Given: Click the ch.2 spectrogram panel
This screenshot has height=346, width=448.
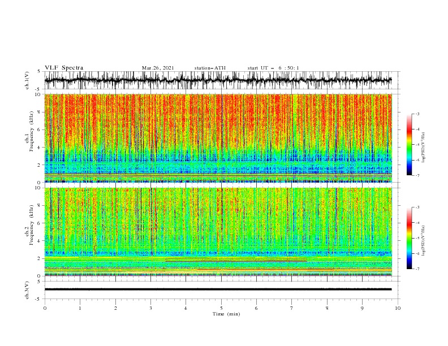Looking at the screenshot, I should [x=218, y=232].
